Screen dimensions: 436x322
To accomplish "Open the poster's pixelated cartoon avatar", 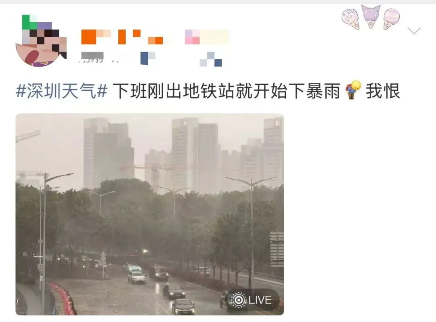I will click(x=41, y=41).
